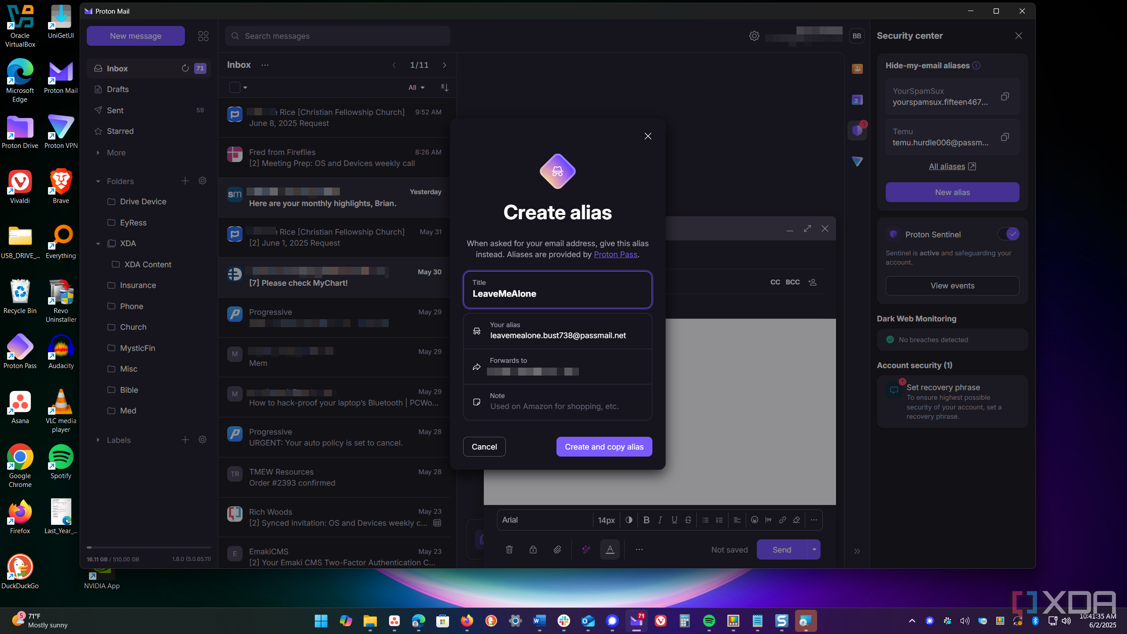Toggle unordered list in the composer
Viewport: 1127px width, 634px height.
point(705,520)
